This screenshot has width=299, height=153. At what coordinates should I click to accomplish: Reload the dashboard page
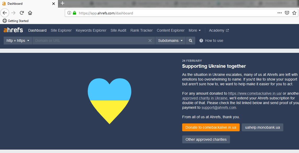pos(22,13)
